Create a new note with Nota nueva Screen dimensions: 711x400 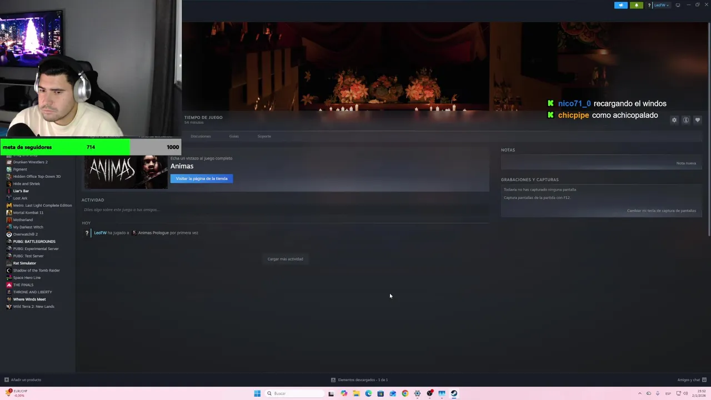click(686, 163)
